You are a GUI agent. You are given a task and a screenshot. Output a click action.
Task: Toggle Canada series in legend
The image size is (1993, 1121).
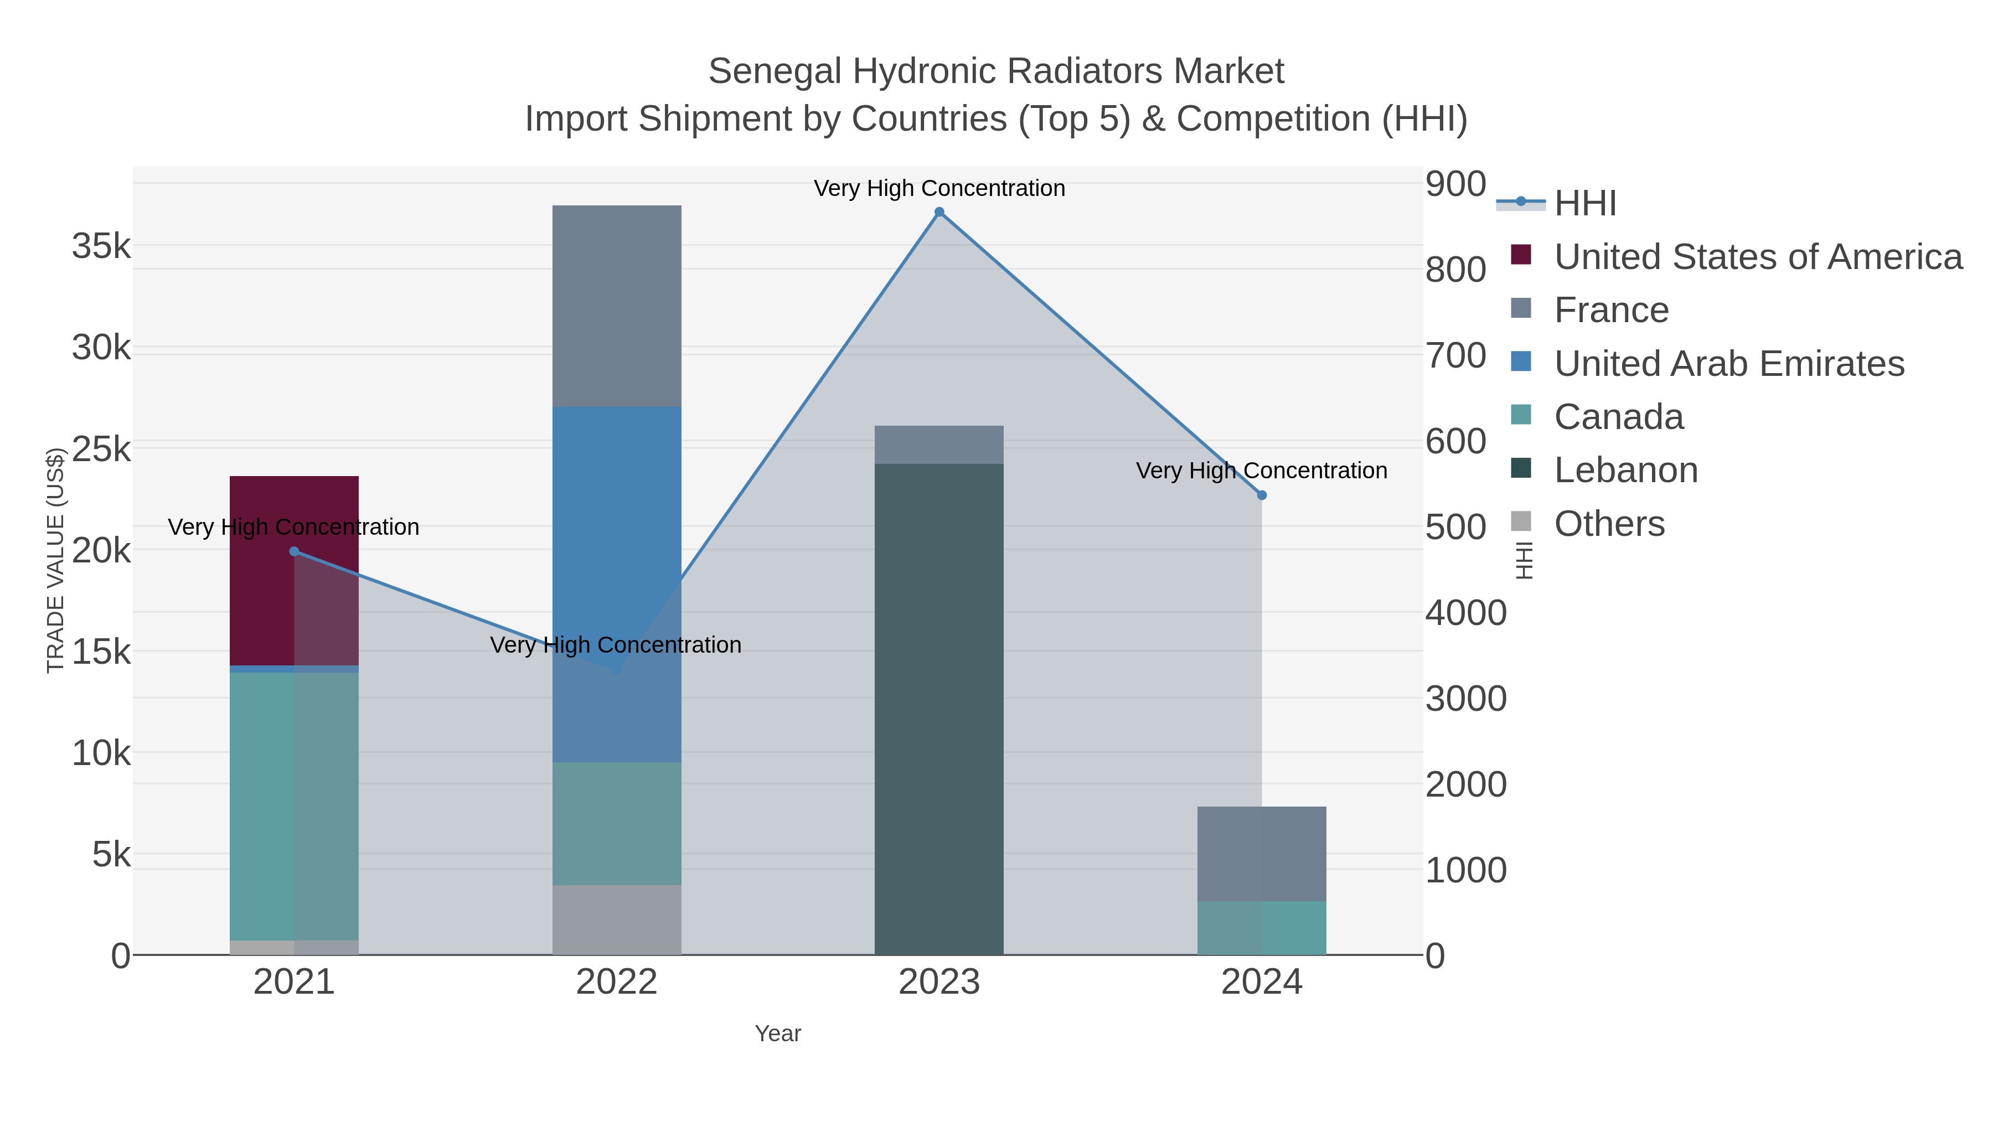pyautogui.click(x=1597, y=416)
